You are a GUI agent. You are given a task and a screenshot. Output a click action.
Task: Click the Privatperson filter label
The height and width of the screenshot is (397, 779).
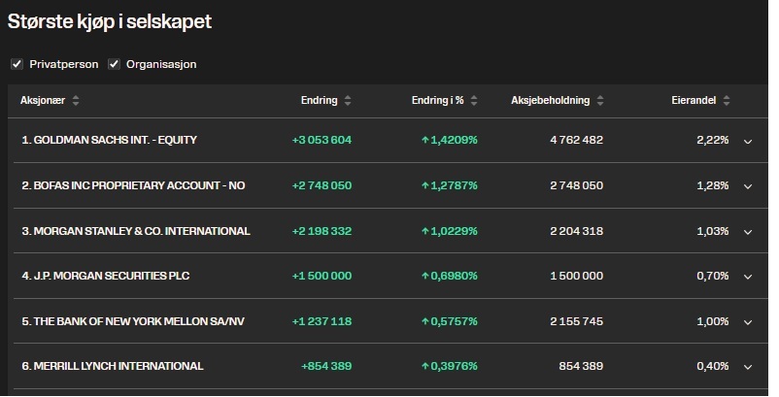pos(64,64)
